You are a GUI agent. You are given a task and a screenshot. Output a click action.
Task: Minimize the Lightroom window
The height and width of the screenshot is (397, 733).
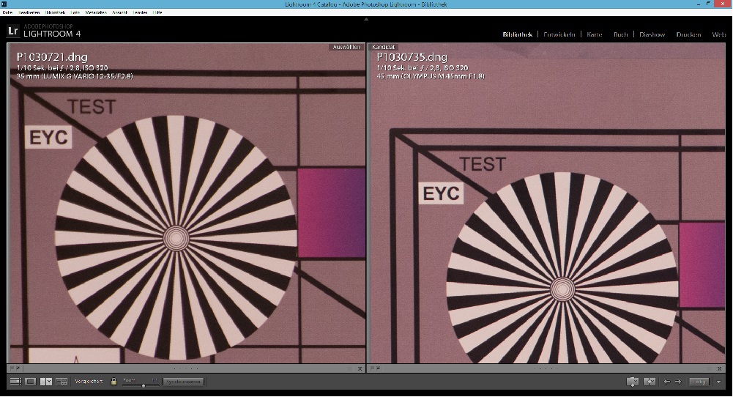[700, 4]
